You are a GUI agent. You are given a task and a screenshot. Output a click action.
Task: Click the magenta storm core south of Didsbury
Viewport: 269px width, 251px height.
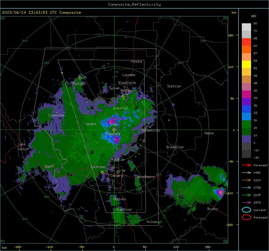tap(117, 140)
